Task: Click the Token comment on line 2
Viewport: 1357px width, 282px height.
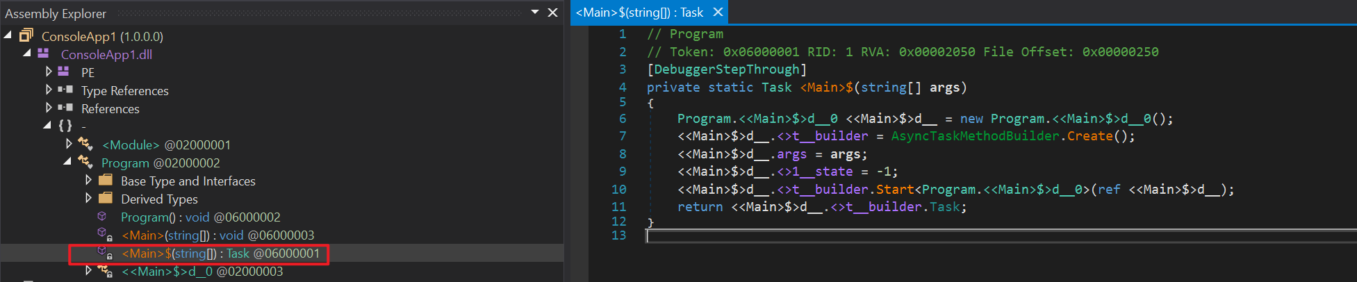Action: coord(903,51)
